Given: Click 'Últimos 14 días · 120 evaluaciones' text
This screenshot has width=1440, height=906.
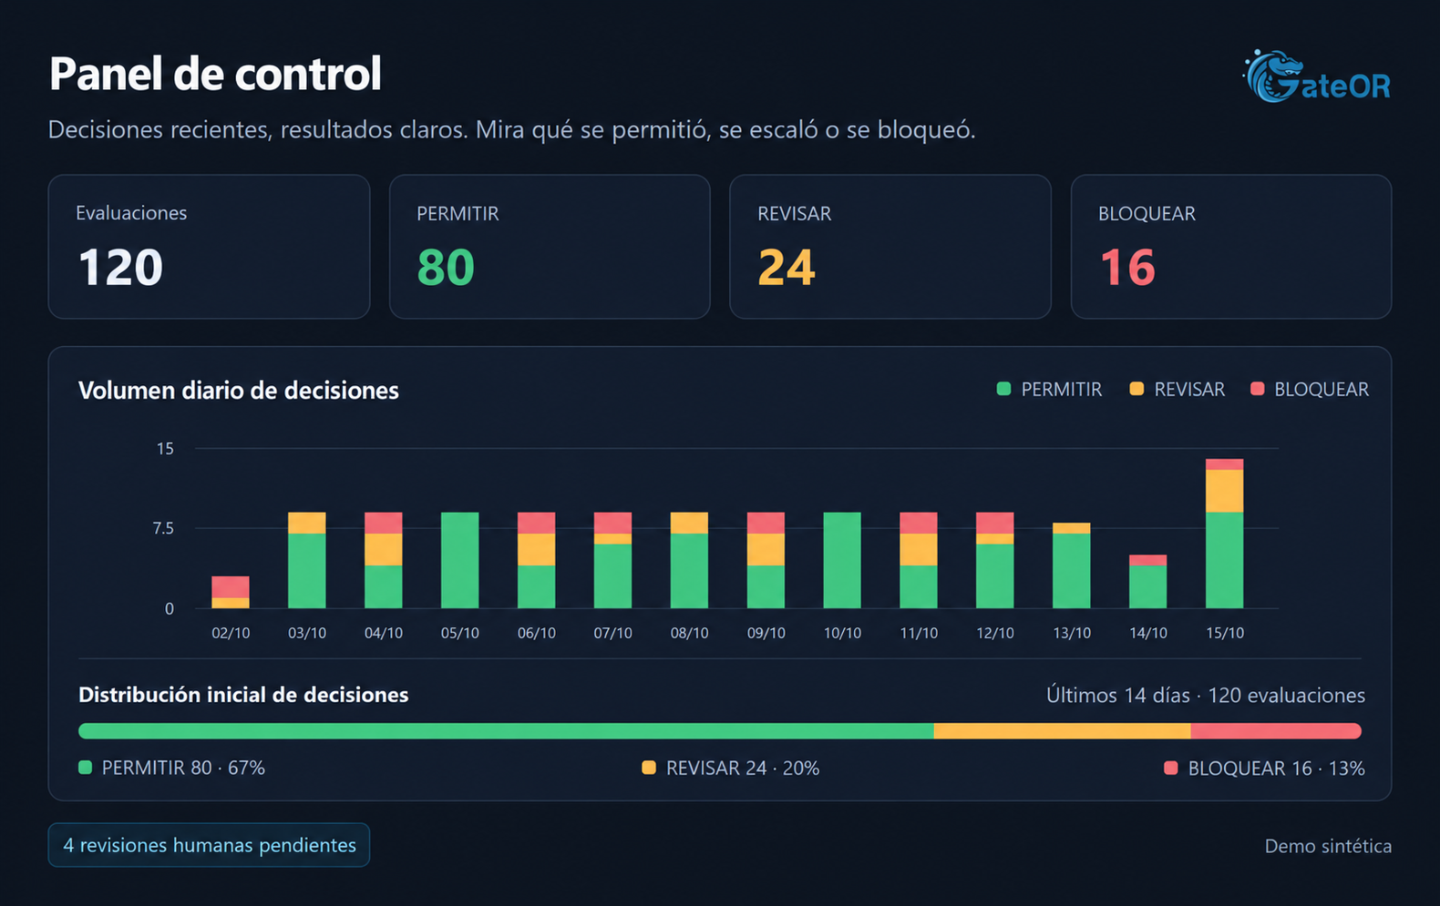Looking at the screenshot, I should click(x=1205, y=696).
